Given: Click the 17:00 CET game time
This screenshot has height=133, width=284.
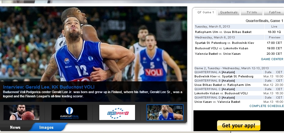Looking at the screenshot, I should click(x=274, y=43).
